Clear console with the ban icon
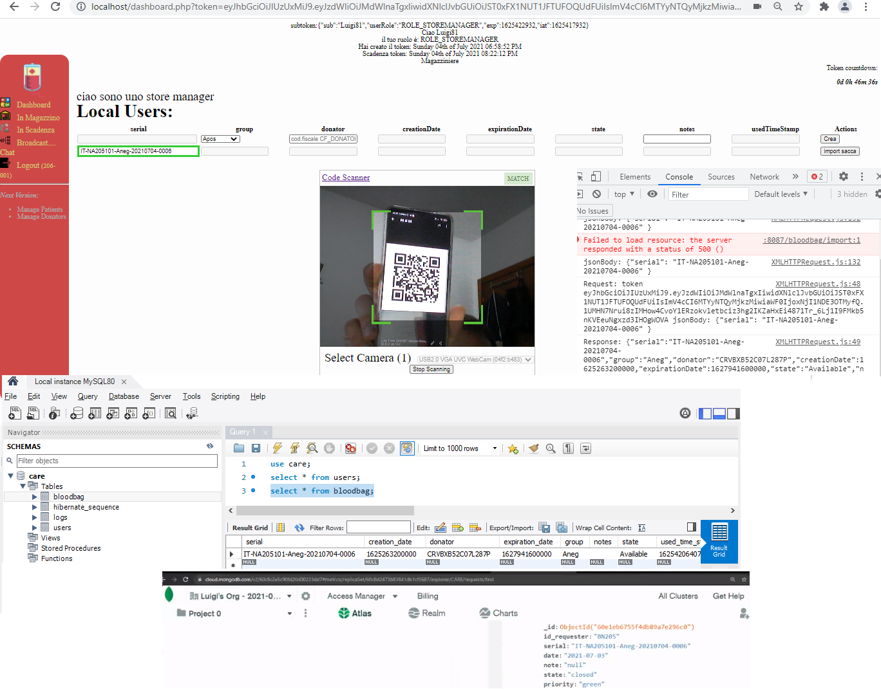Viewport: 881px width, 691px height. tap(596, 194)
